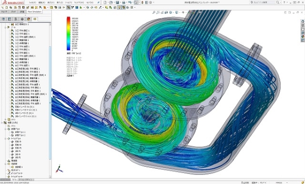
Task: Switch to the Flow Simulation tab
Action: pos(35,12)
